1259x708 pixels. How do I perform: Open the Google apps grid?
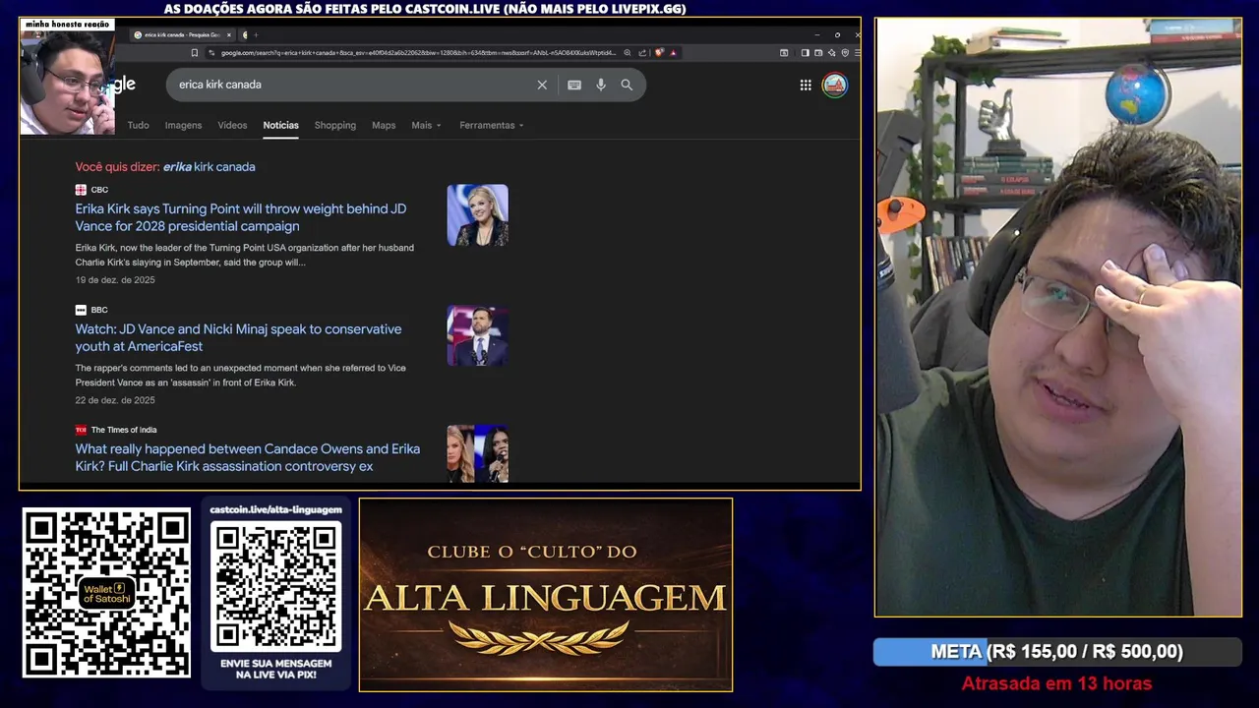pos(806,85)
